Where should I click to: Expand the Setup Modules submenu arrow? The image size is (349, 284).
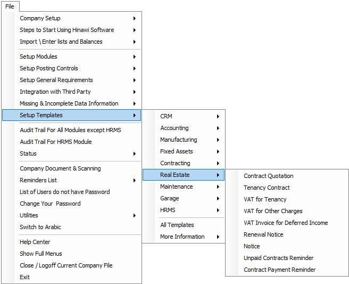coord(135,56)
